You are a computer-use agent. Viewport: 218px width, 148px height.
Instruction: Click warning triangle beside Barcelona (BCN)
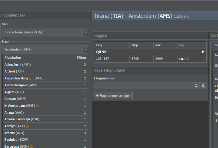click(31, 146)
